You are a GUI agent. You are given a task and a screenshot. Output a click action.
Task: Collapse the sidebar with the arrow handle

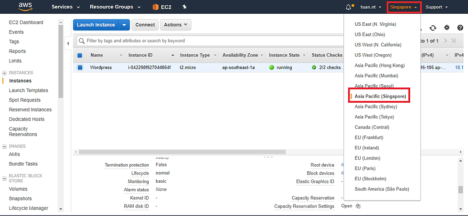[68, 43]
